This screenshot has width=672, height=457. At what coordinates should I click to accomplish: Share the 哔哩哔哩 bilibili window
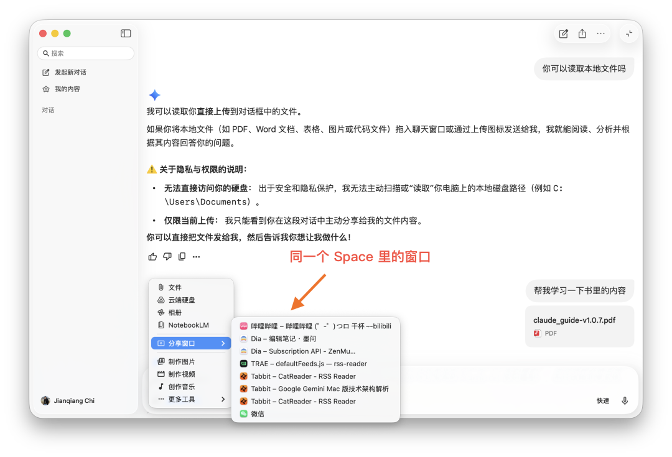[x=315, y=326]
